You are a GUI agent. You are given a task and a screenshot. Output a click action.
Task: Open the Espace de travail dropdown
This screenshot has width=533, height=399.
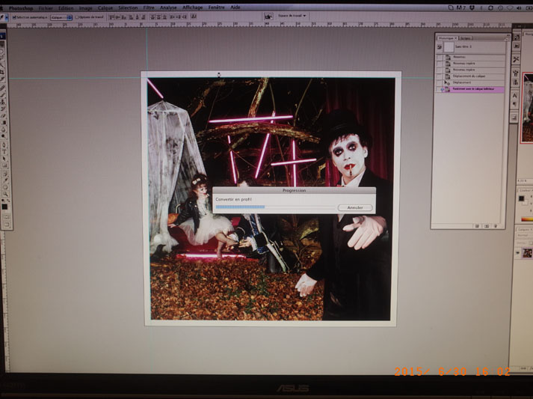click(292, 16)
